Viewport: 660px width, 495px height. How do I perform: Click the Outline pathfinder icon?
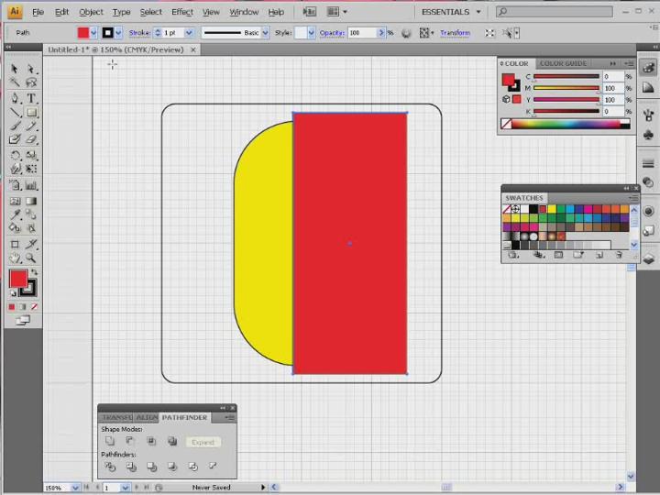(x=192, y=467)
